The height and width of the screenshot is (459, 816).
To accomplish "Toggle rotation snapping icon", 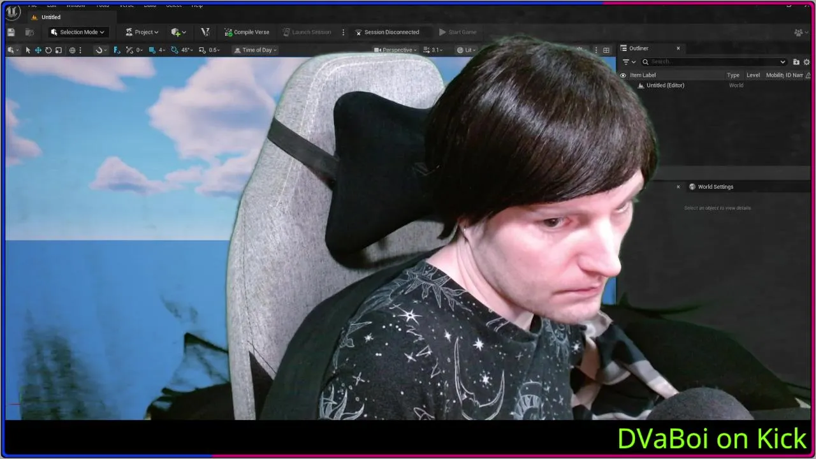I will point(175,50).
